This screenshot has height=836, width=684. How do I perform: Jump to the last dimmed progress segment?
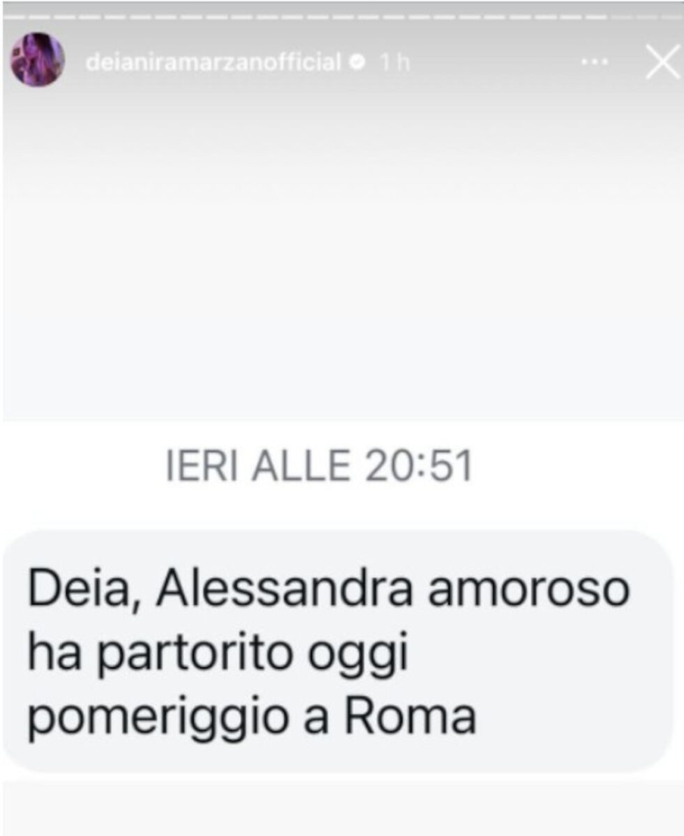pos(672,15)
